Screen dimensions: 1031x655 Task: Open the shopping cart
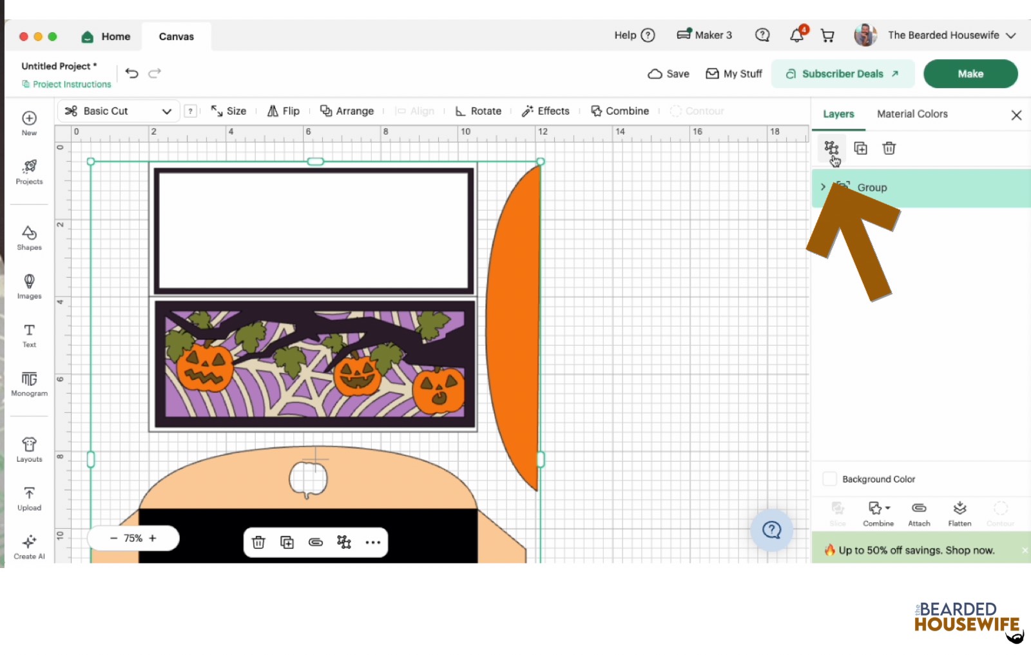click(827, 35)
